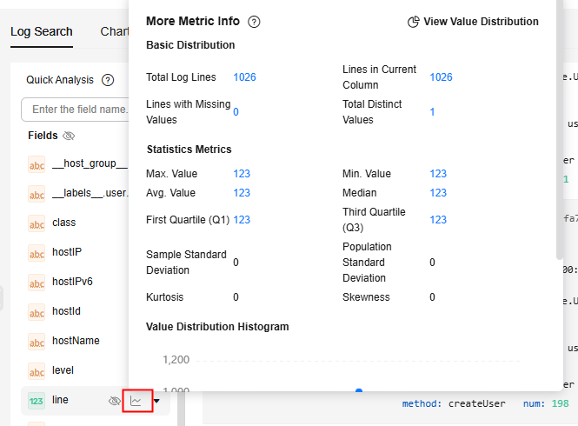
Task: Click the Quick Analysis help icon
Action: (108, 80)
